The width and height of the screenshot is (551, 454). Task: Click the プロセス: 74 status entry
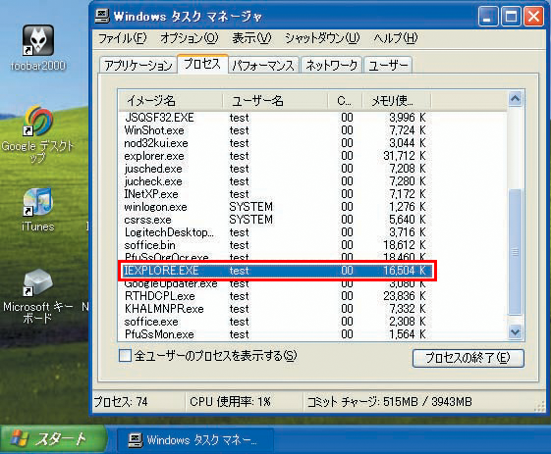pyautogui.click(x=121, y=401)
